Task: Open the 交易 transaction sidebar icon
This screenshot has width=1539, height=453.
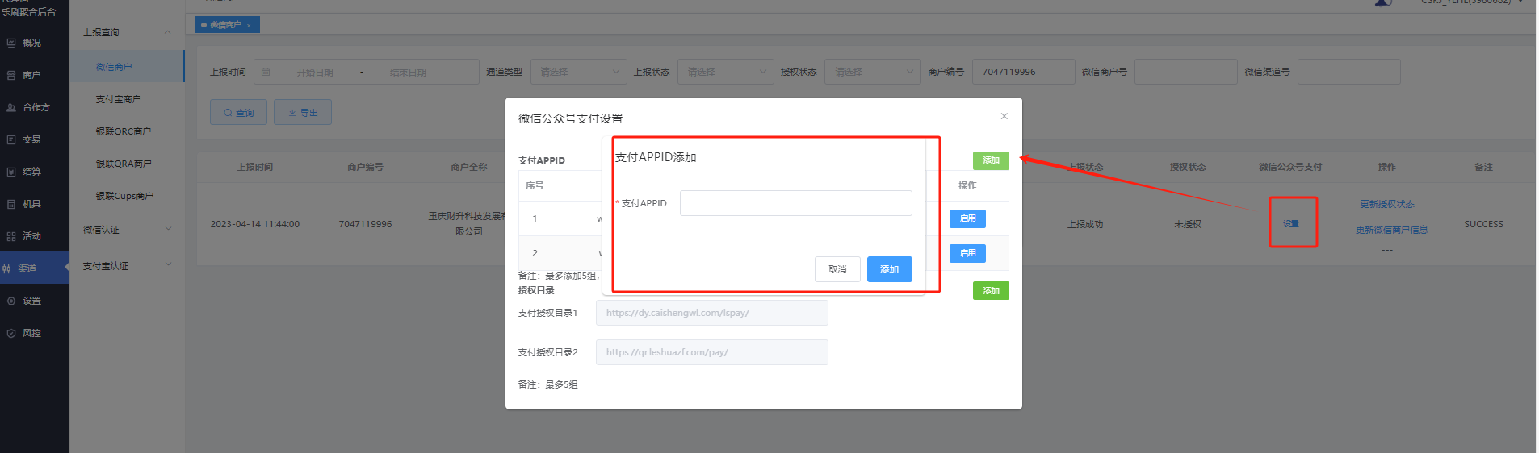Action: 11,139
